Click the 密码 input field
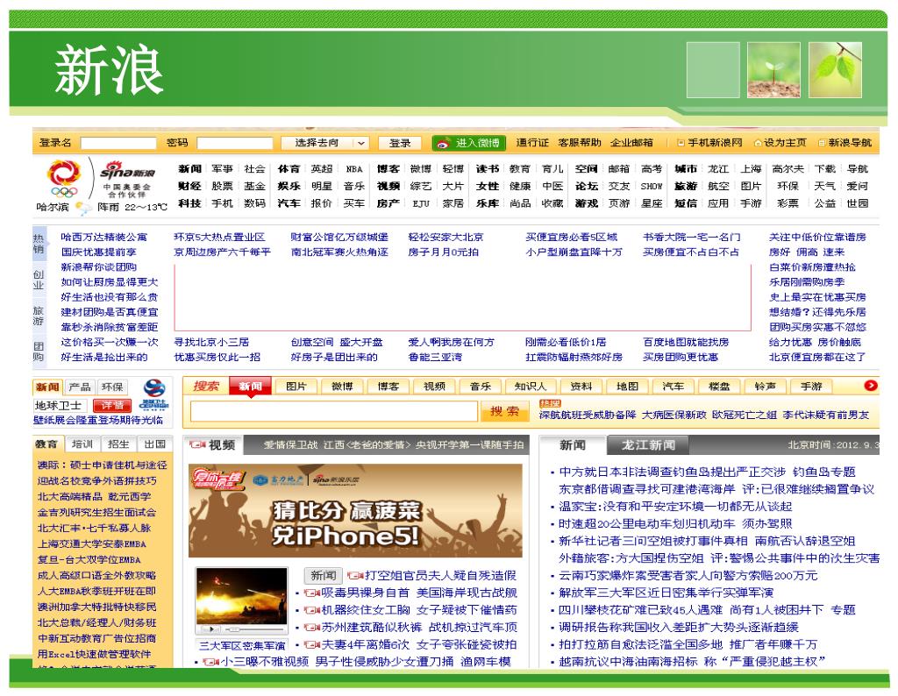Screen dimensions: 898x696 click(235, 143)
